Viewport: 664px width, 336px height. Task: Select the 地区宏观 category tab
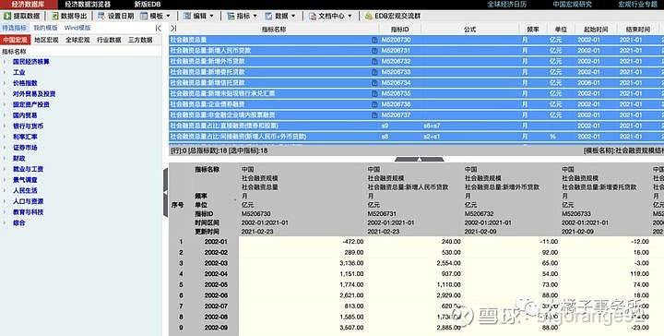coord(46,40)
